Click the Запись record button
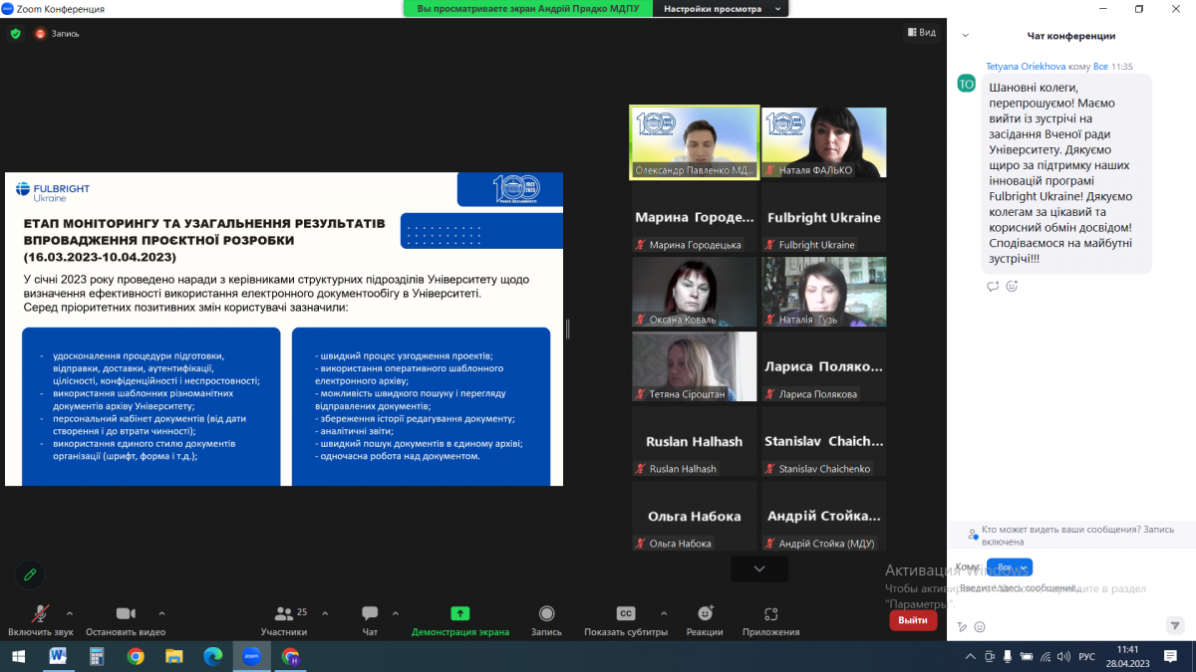Screen dimensions: 1196x672 pos(546,619)
